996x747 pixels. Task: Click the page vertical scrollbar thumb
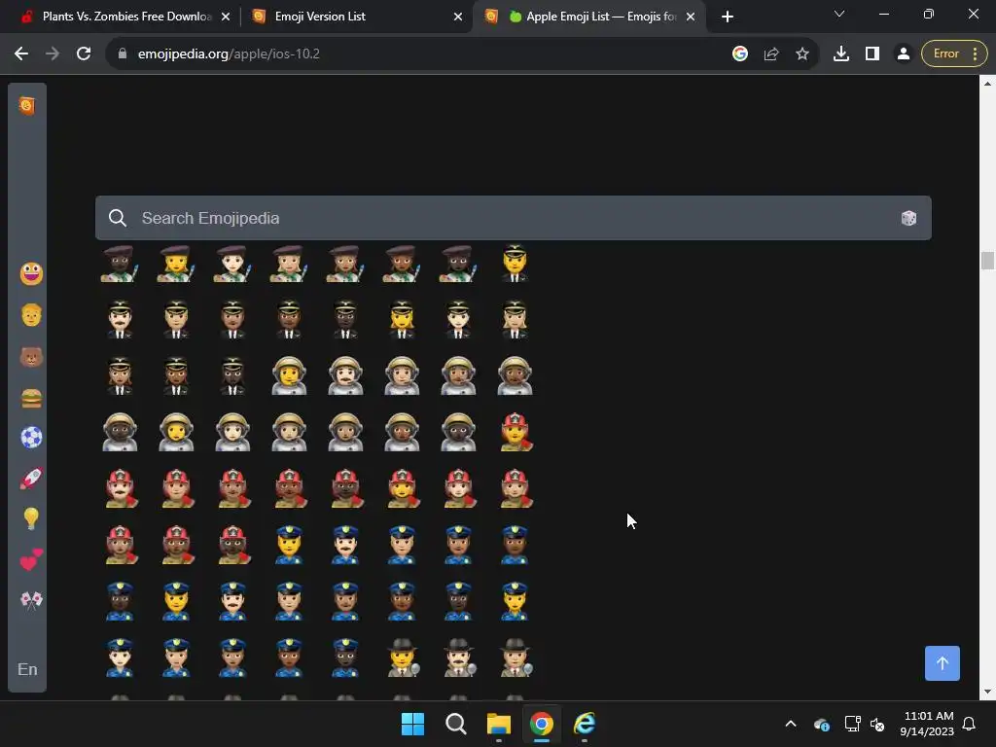click(x=987, y=261)
